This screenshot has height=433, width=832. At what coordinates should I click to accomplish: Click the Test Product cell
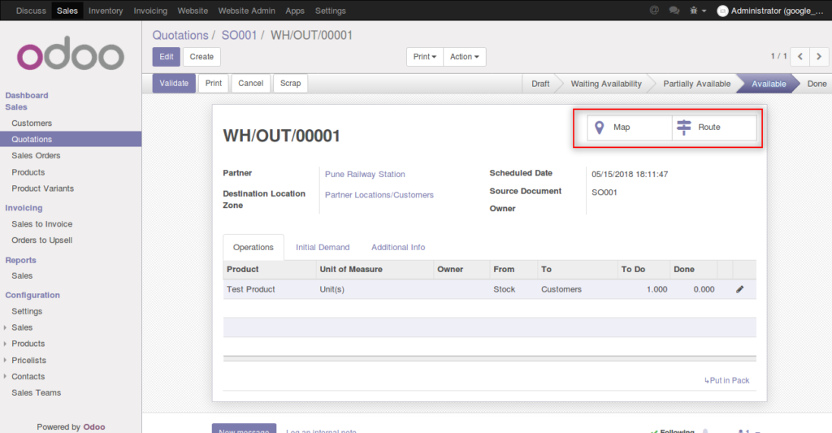point(269,289)
